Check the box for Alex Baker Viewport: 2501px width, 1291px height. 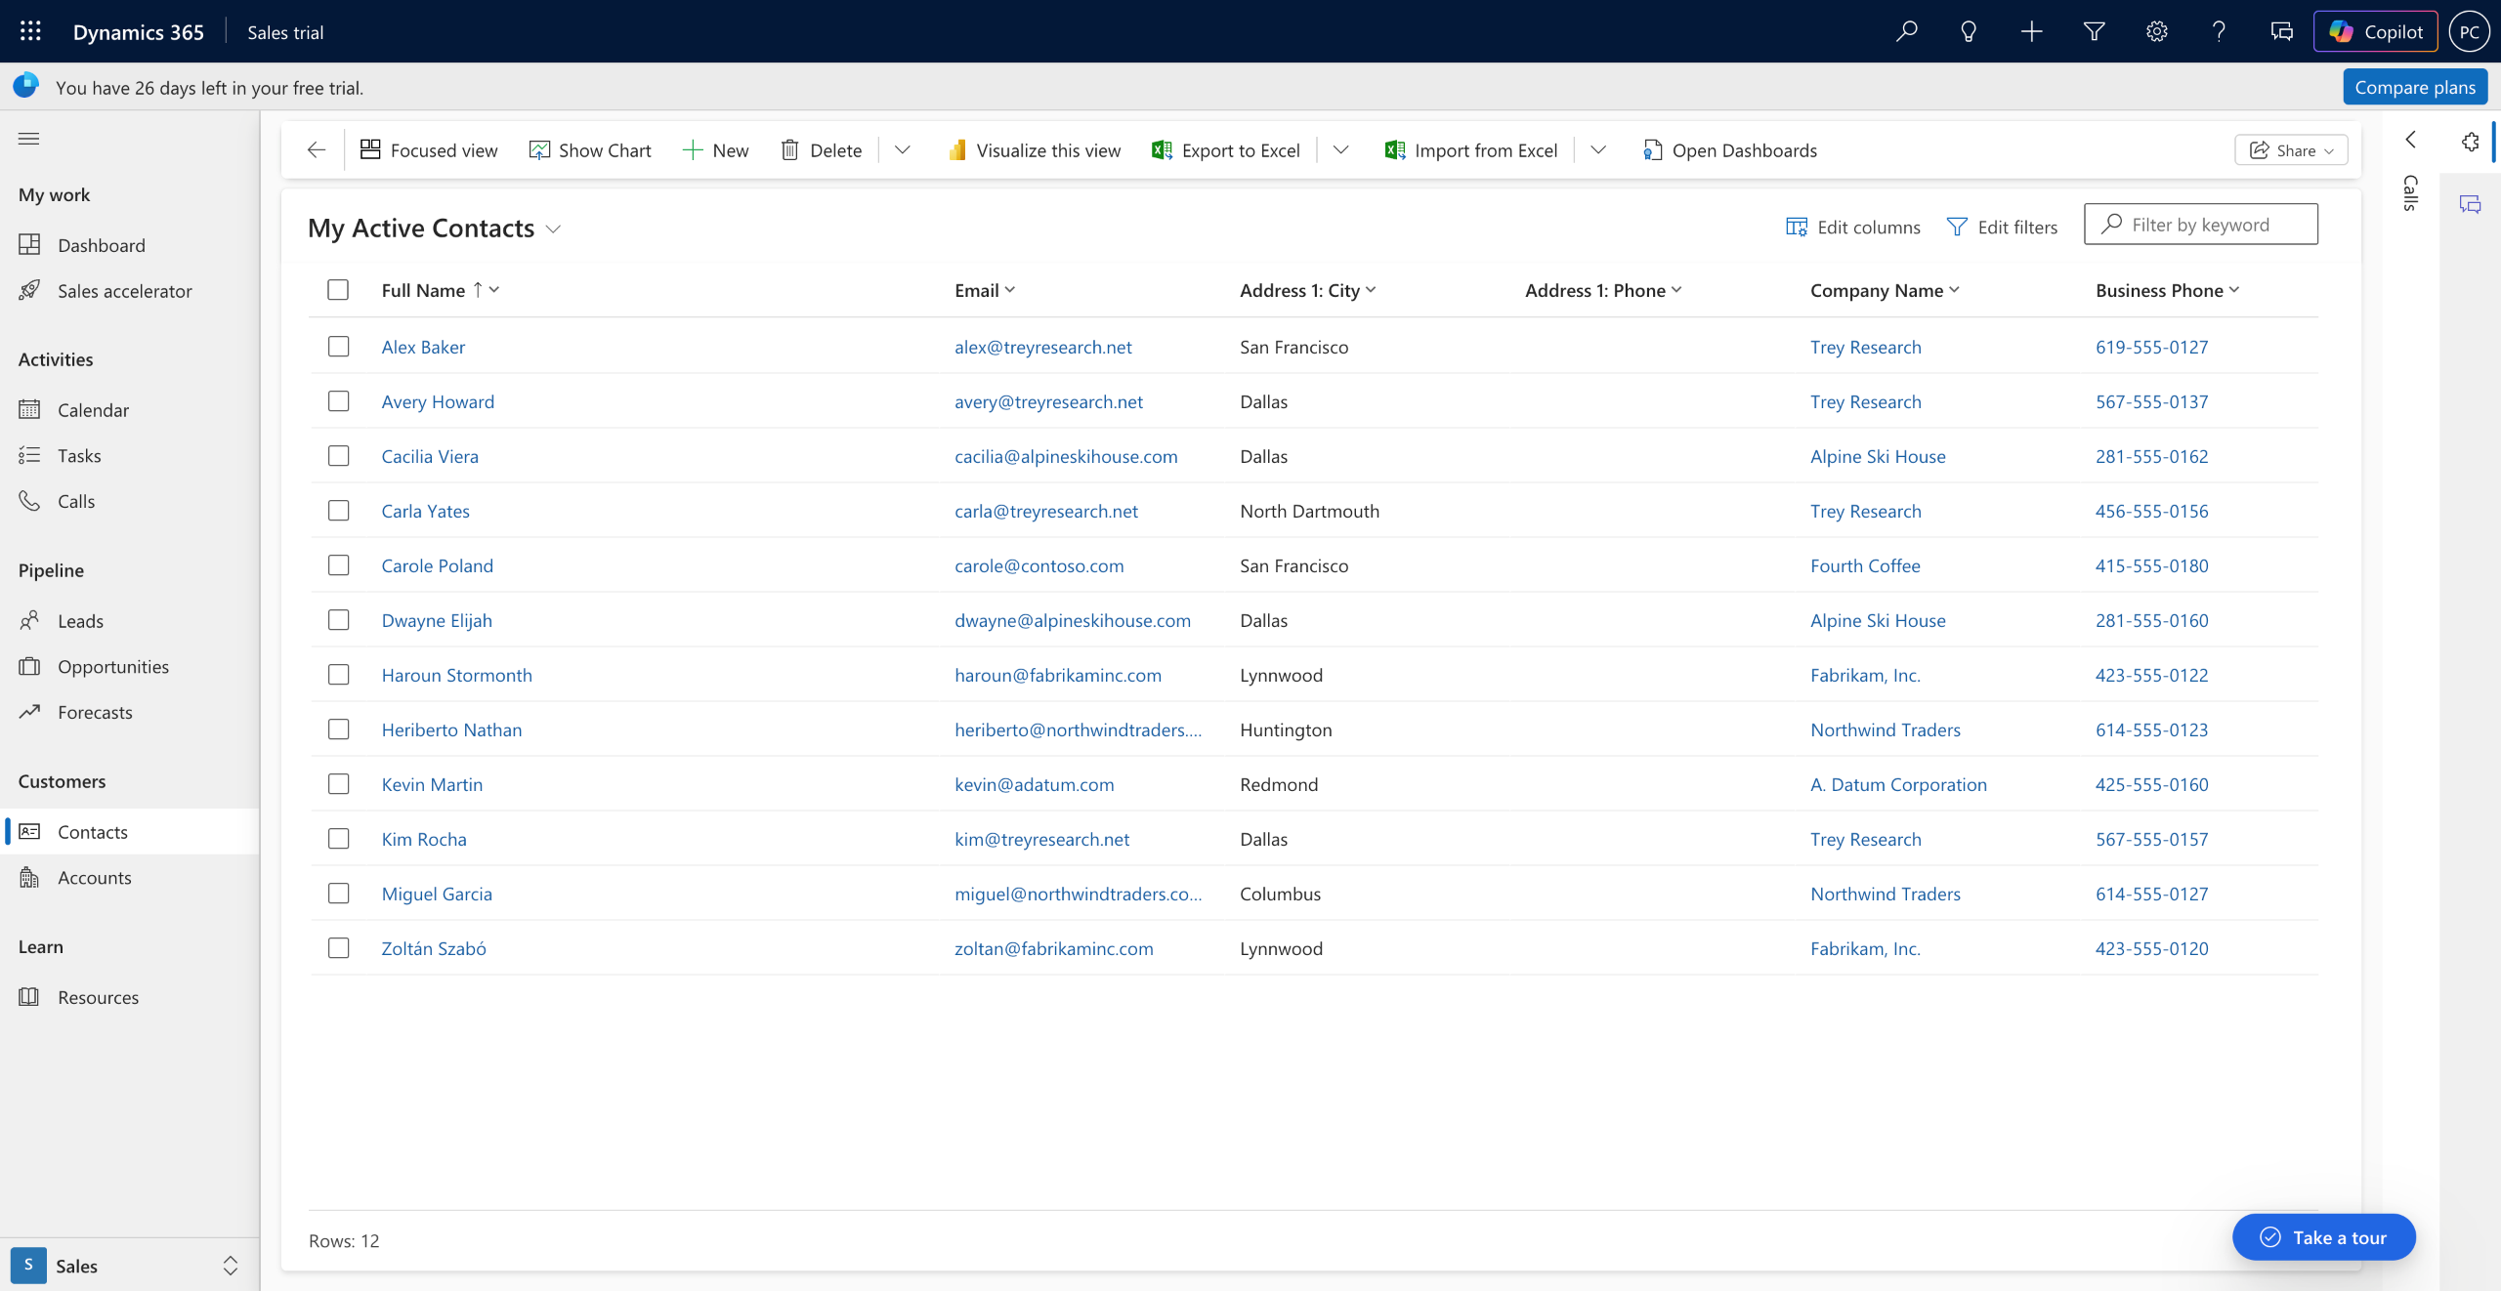click(x=338, y=347)
